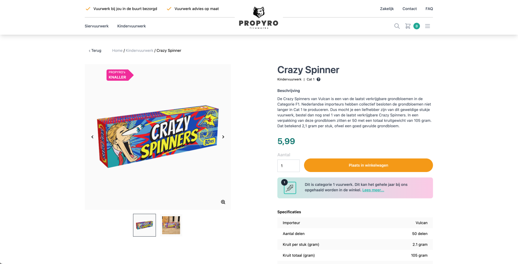Show next product image arrow
Image resolution: width=518 pixels, height=264 pixels.
[223, 137]
